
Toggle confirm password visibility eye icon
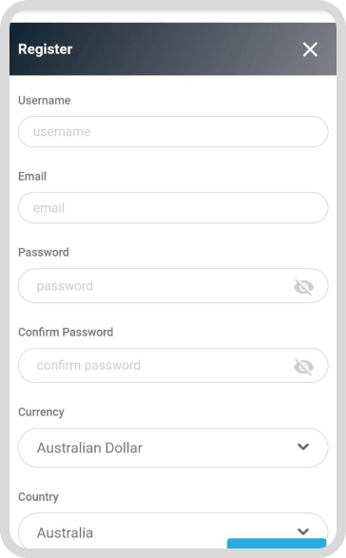coord(303,367)
